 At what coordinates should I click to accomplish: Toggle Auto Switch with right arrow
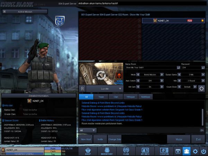tap(162, 81)
